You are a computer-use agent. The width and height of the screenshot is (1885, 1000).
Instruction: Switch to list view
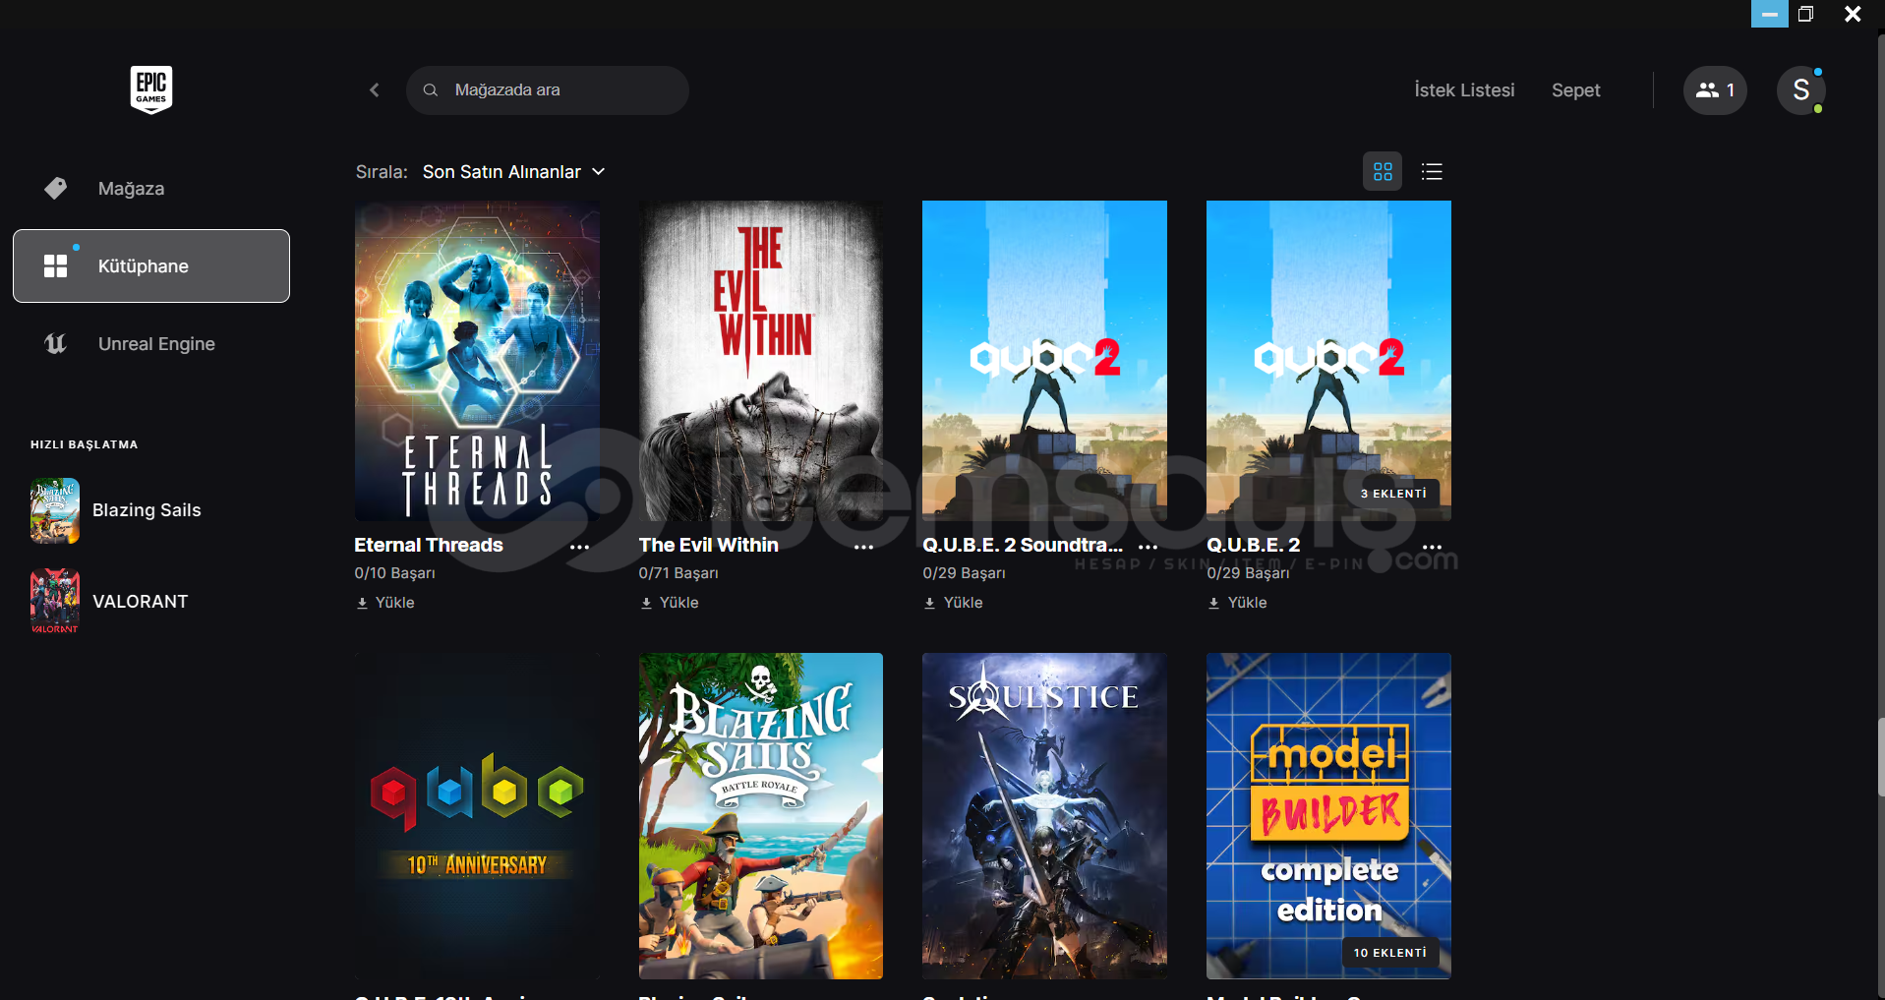point(1432,172)
